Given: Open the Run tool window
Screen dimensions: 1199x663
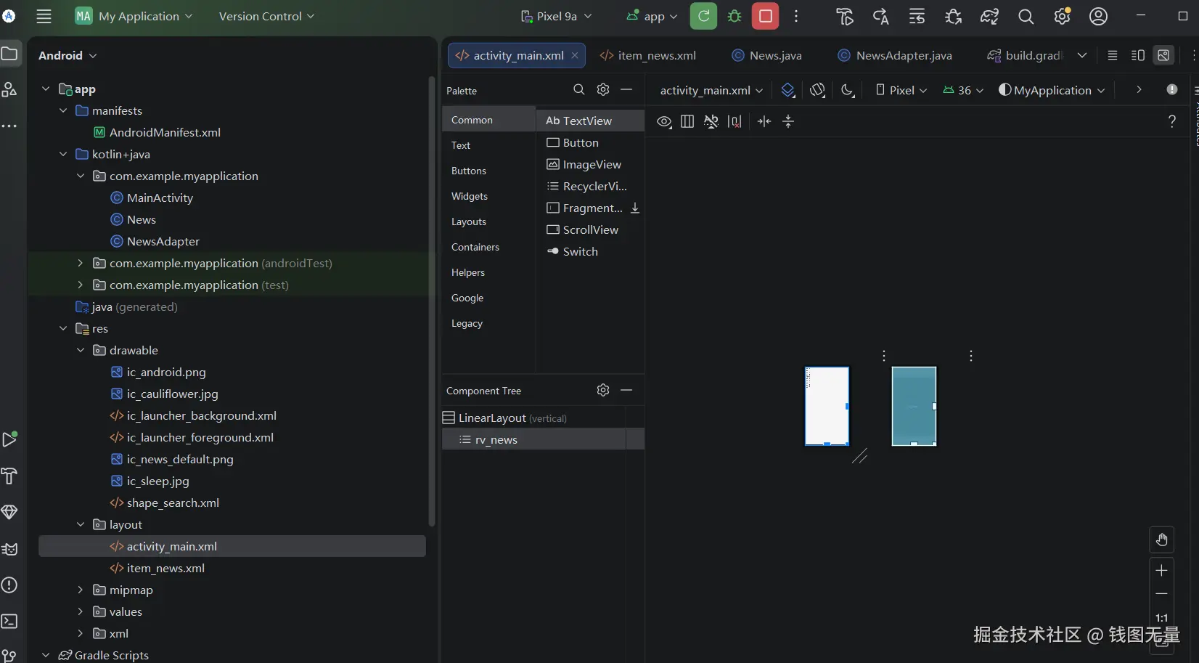Looking at the screenshot, I should pyautogui.click(x=9, y=439).
